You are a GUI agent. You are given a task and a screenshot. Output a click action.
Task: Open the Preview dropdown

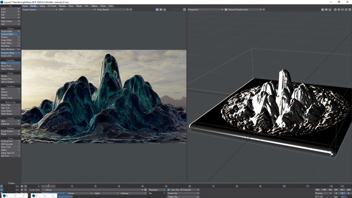323,193
